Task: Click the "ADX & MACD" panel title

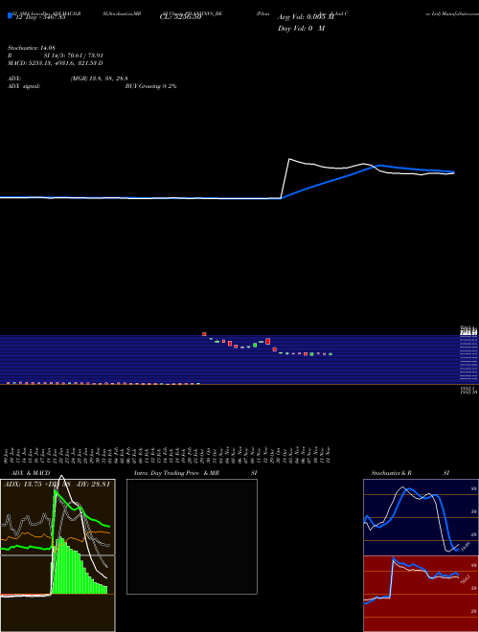Action: tap(31, 473)
